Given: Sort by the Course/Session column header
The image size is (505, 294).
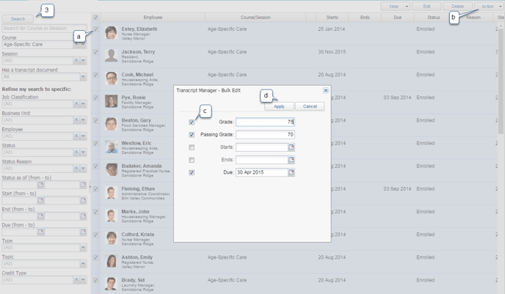Looking at the screenshot, I should tap(255, 18).
